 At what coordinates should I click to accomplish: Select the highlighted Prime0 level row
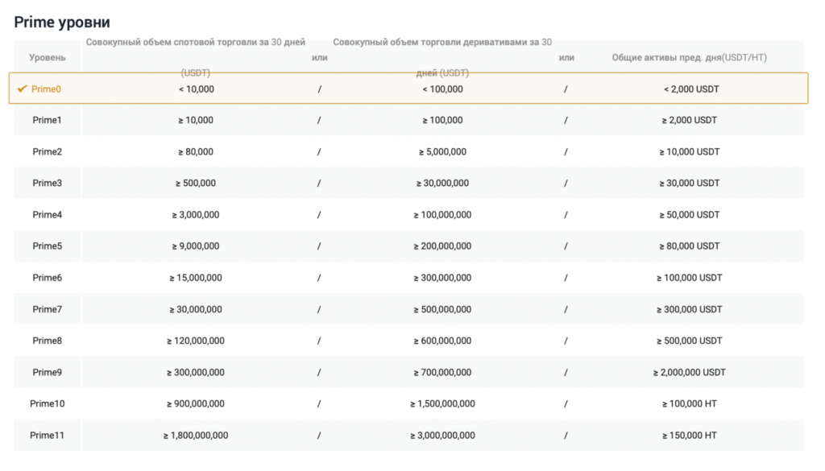[408, 89]
